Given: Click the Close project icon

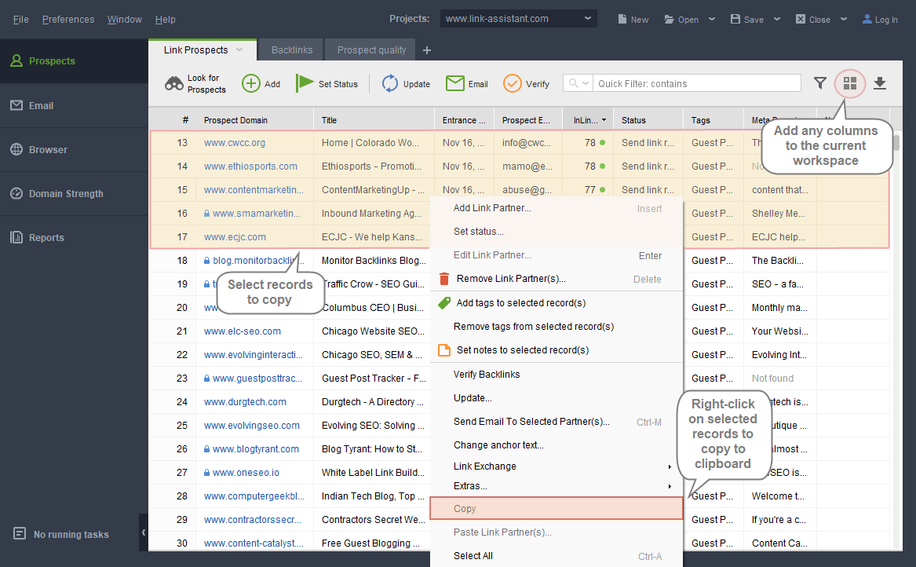Looking at the screenshot, I should click(x=801, y=20).
